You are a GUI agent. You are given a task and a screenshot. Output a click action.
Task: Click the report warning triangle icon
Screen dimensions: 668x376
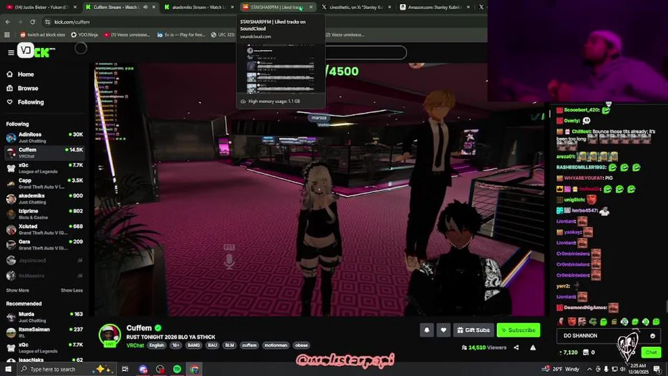tap(533, 347)
